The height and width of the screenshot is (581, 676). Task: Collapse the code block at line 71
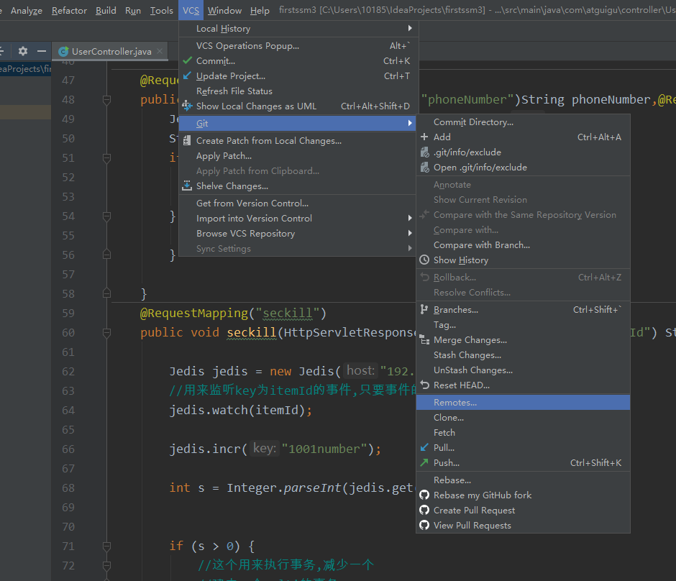click(x=106, y=546)
